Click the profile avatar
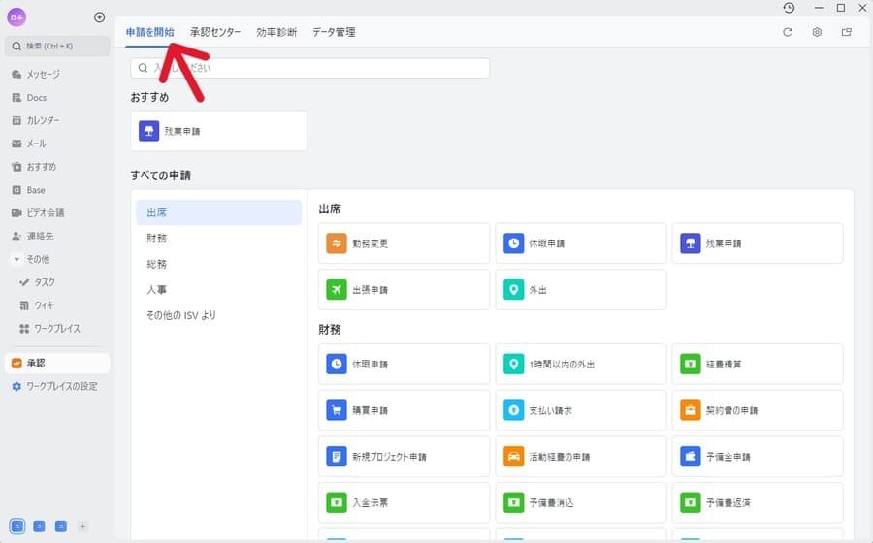 [16, 17]
